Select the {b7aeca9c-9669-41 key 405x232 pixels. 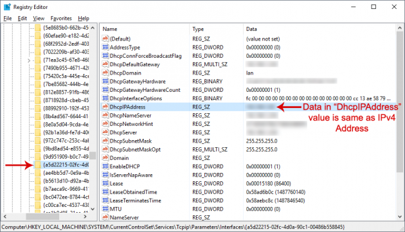66,189
